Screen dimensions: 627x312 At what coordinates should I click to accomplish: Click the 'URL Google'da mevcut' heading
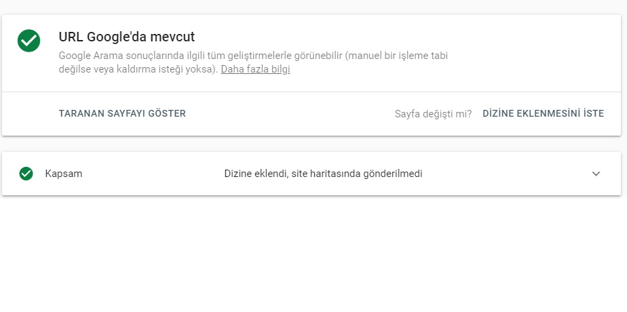click(127, 37)
